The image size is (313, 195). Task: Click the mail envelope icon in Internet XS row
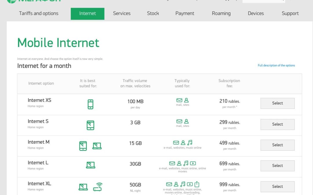[x=179, y=100]
